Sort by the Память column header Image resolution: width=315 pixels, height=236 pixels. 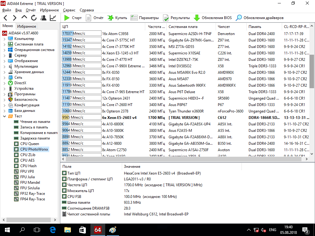(264, 27)
